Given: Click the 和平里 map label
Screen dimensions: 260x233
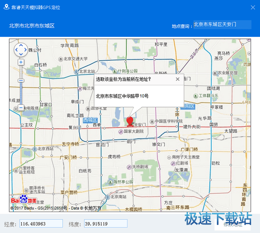Looking at the screenshot, I should pyautogui.click(x=161, y=44).
